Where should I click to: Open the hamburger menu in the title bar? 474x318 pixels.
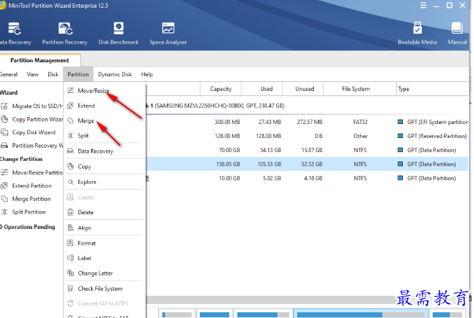(423, 6)
